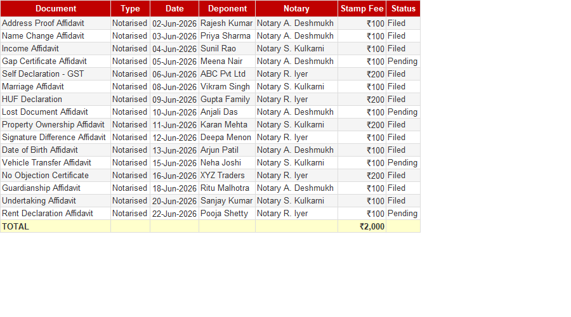Screen dimensions: 571x317
Task: Select deponent Ritu Malhotra
Action: pos(227,188)
